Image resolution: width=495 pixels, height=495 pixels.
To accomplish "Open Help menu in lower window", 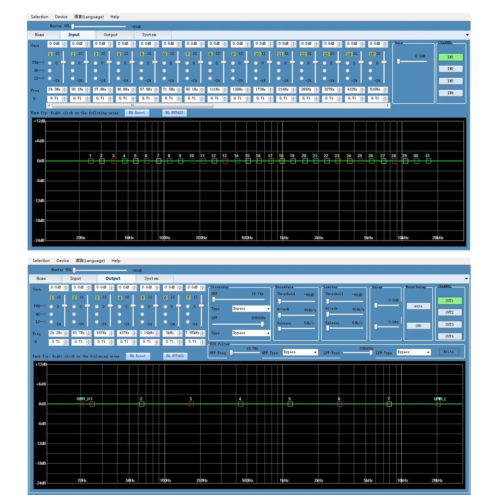I will (116, 261).
